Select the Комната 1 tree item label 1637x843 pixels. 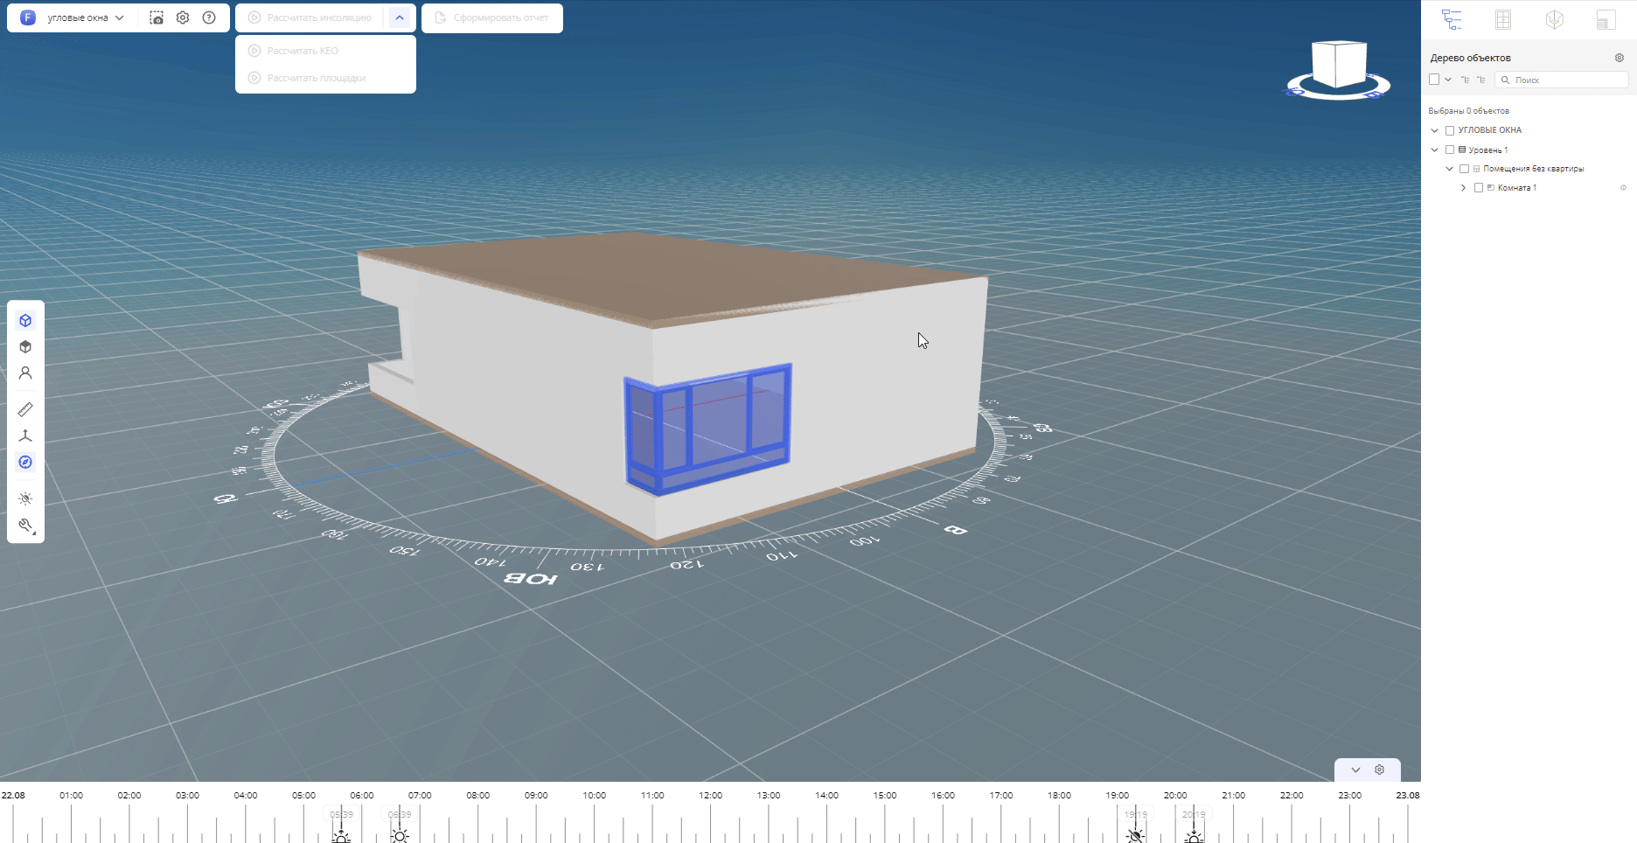coord(1517,188)
